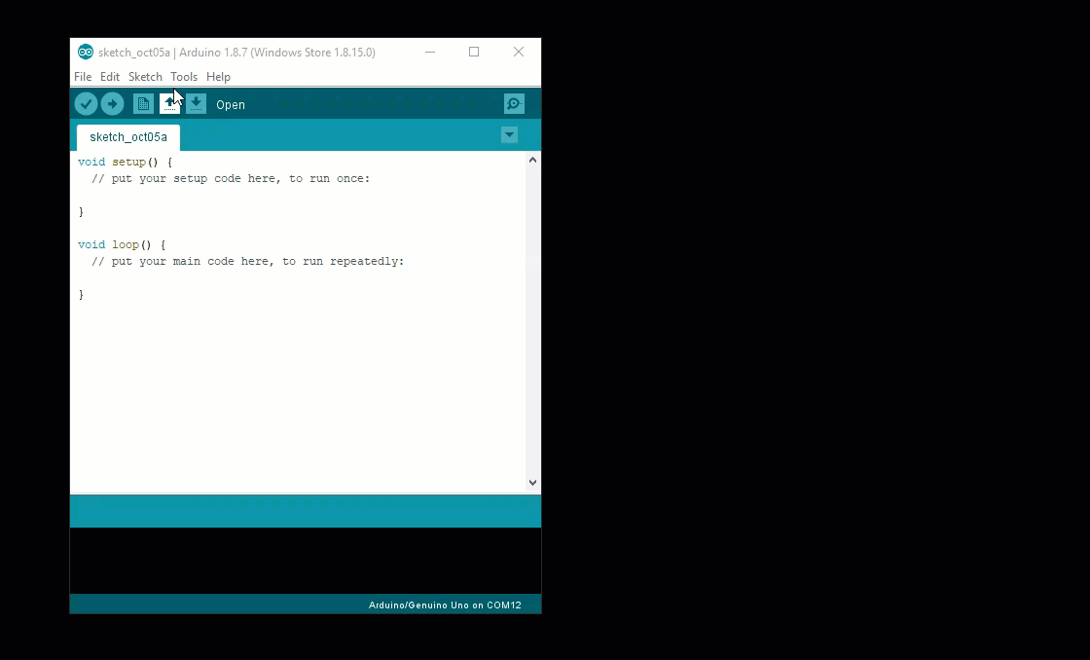Minimize the Arduino IDE window
This screenshot has height=660, width=1090.
tap(430, 52)
